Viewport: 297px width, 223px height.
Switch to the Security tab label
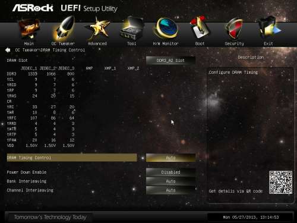[x=234, y=43]
